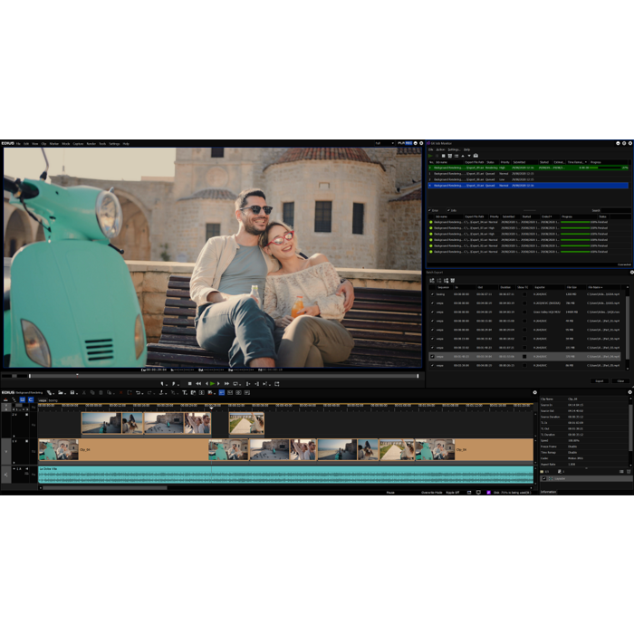Click the last Batch Export toolbar icon

point(452,281)
